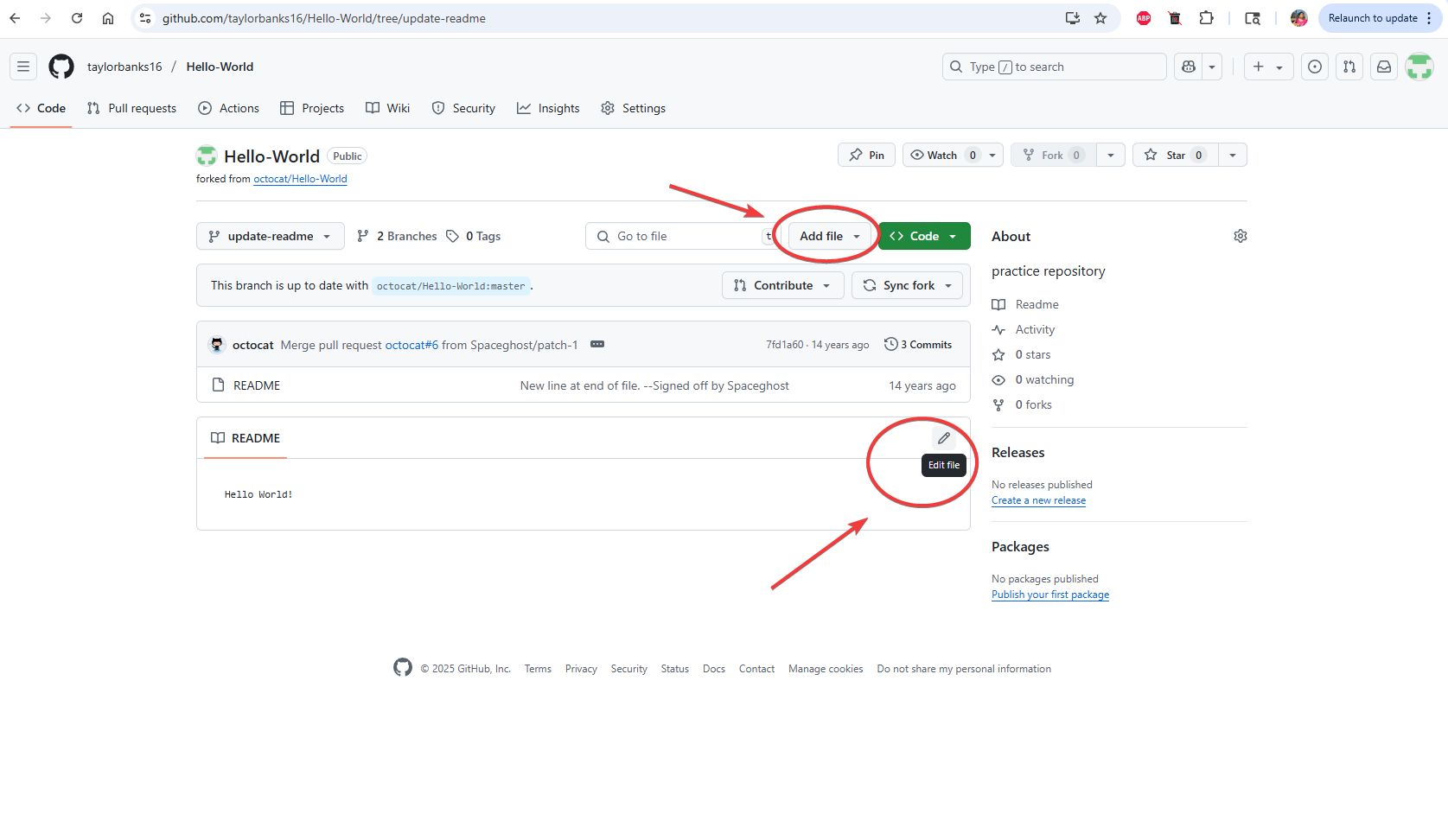
Task: Click Publish your first package link
Action: [1050, 595]
